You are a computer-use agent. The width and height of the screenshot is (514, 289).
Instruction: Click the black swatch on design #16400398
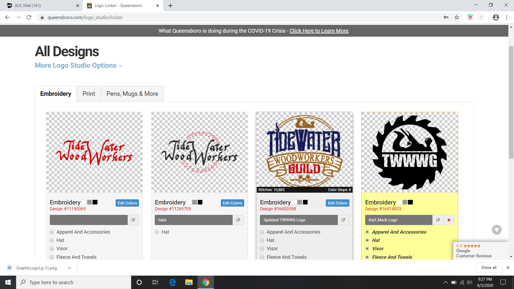pos(305,202)
